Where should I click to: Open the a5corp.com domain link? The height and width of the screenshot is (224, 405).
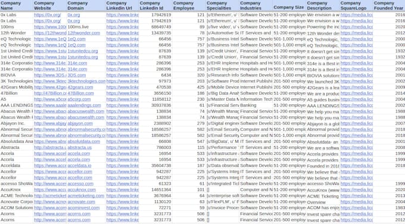tap(79, 99)
